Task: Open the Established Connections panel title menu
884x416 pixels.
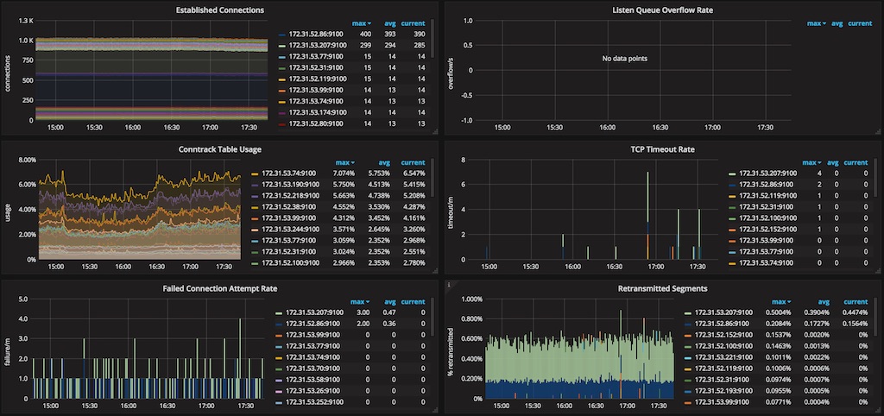Action: pyautogui.click(x=220, y=10)
